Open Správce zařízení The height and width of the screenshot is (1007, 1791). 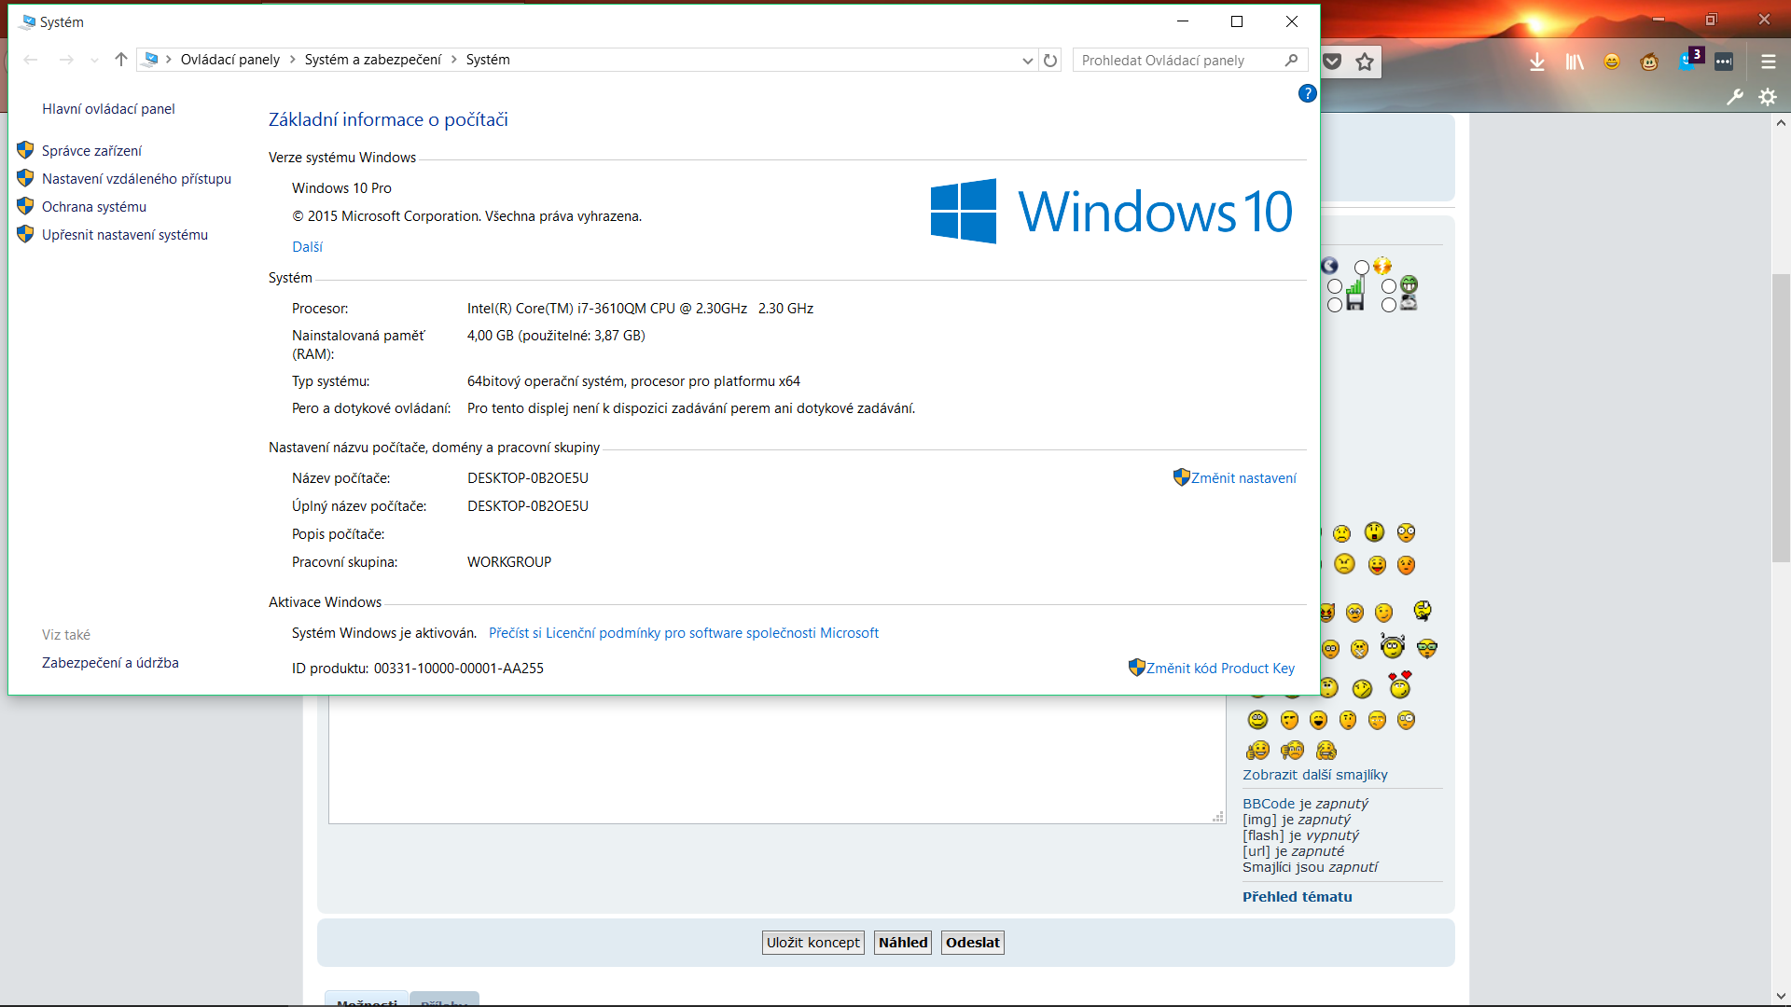tap(91, 151)
